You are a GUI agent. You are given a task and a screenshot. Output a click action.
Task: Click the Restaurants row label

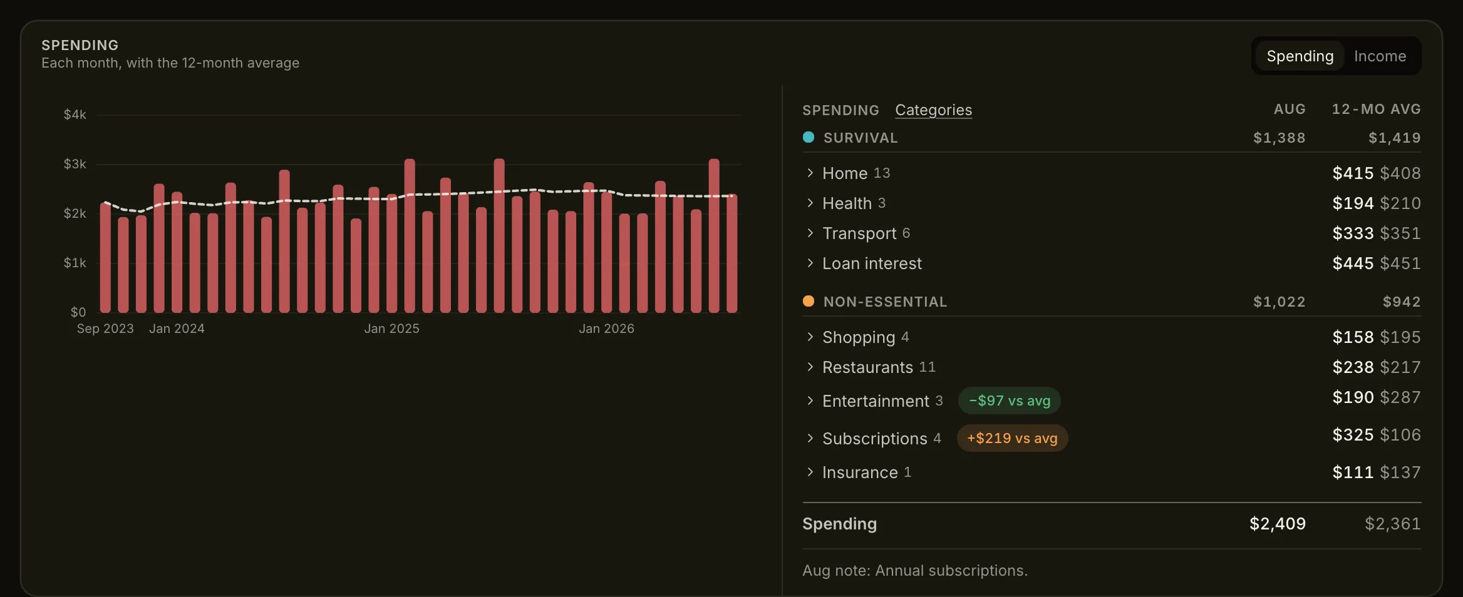click(867, 367)
